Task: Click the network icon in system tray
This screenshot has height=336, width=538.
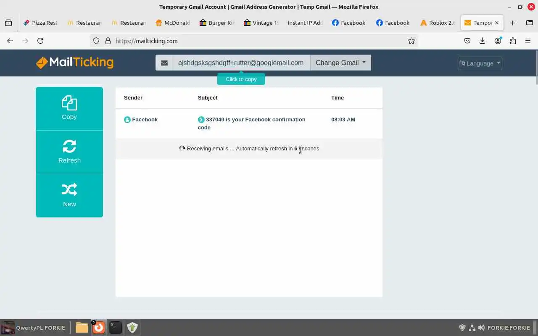Action: (472, 328)
